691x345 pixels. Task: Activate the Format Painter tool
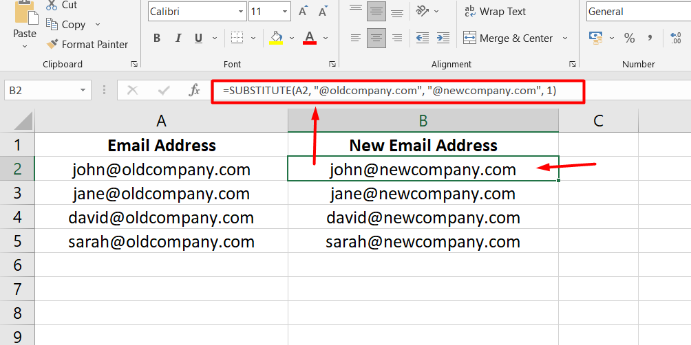(87, 45)
